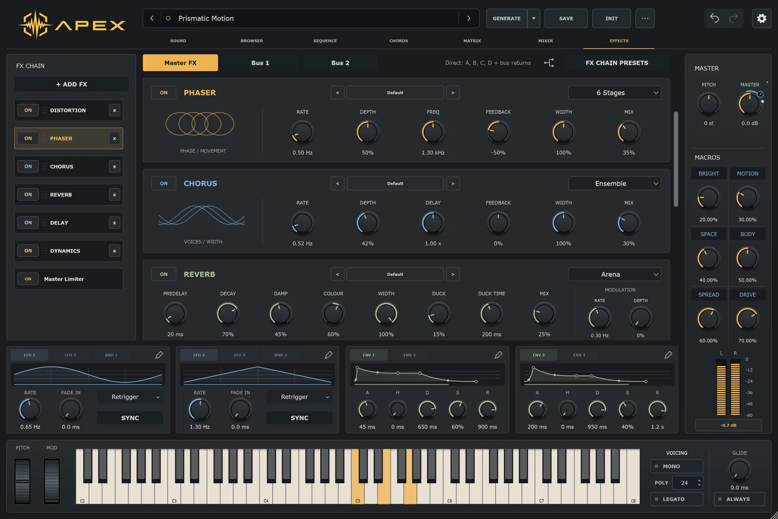Switch to the SOUND tab
The width and height of the screenshot is (778, 519).
pyautogui.click(x=178, y=41)
